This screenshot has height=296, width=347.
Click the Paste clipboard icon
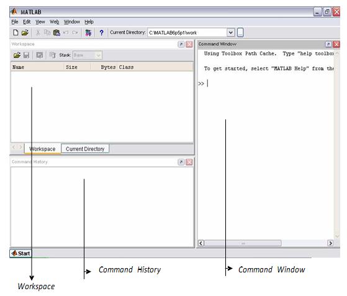56,32
